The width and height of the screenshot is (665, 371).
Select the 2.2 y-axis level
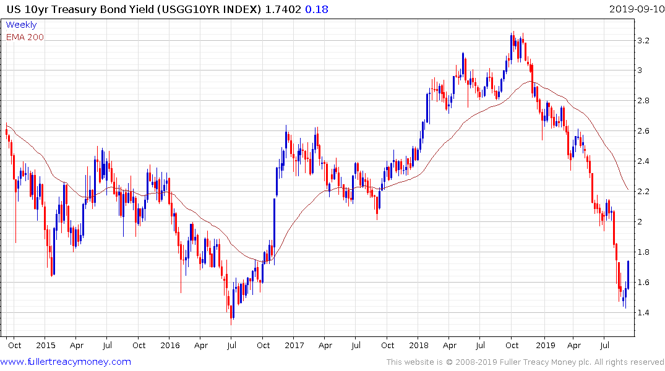pos(643,192)
